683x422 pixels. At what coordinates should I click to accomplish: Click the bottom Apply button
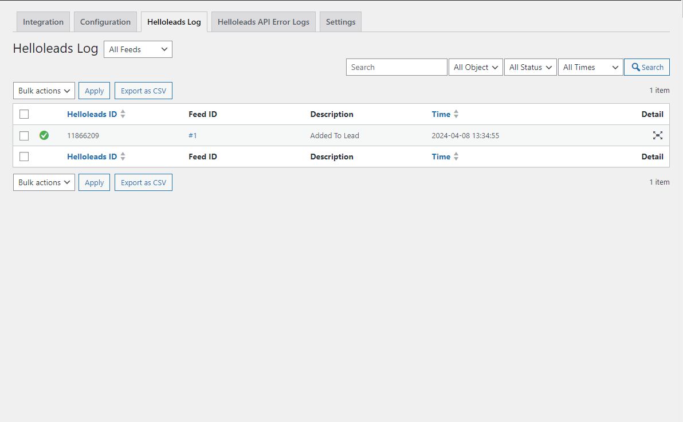pyautogui.click(x=94, y=182)
